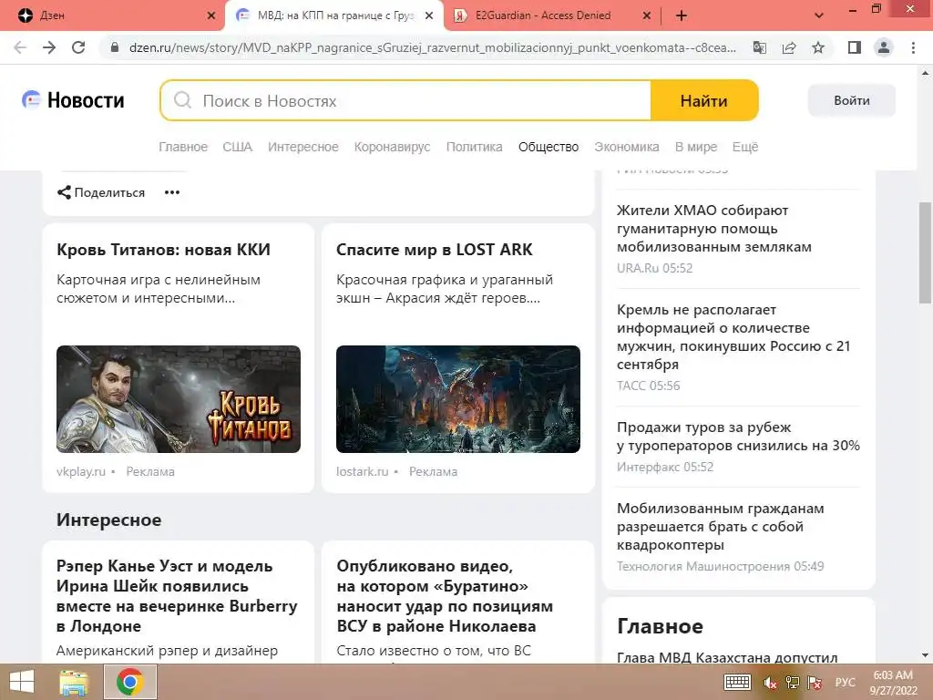The height and width of the screenshot is (700, 933).
Task: Open the Интересное section heading
Action: [x=109, y=520]
